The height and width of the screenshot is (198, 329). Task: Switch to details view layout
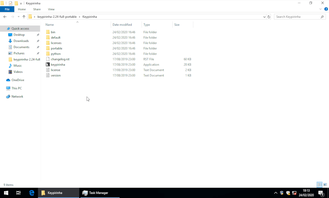click(319, 184)
